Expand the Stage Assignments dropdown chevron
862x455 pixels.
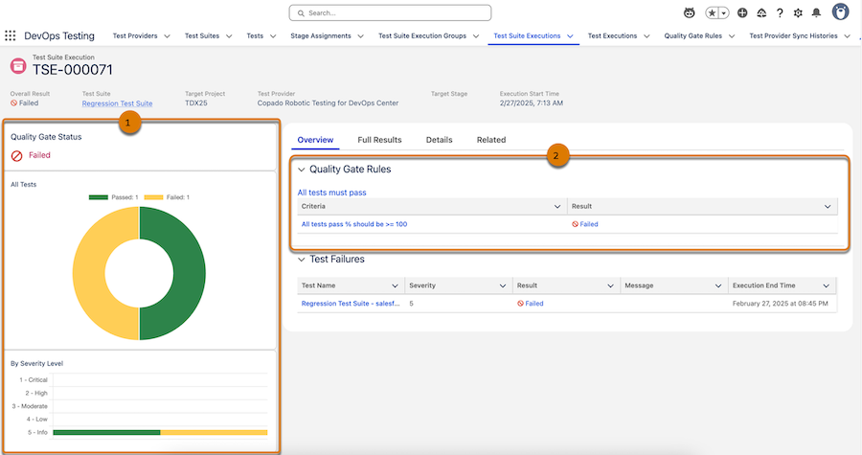point(361,36)
